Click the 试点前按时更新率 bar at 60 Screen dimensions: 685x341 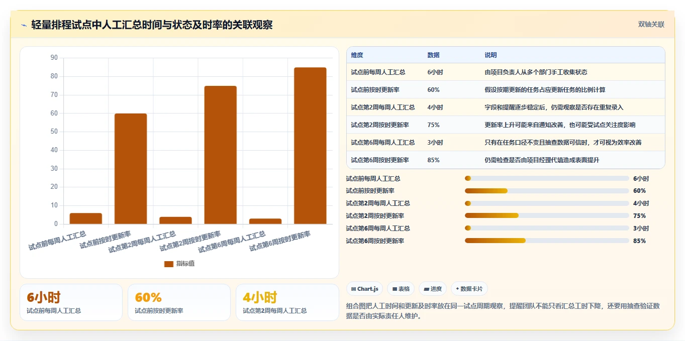[x=131, y=169]
